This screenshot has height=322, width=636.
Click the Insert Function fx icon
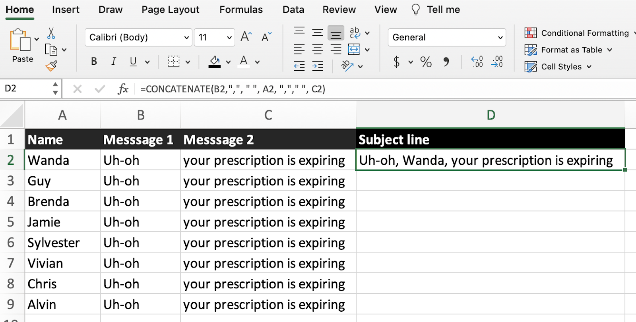[123, 89]
